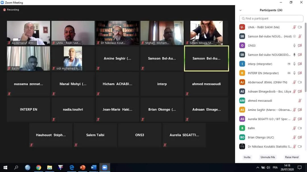Viewport: 307px width, 172px height.
Task: Click the camera icon beside Dr Nikolaus Koutakis in the list
Action: [x=300, y=146]
